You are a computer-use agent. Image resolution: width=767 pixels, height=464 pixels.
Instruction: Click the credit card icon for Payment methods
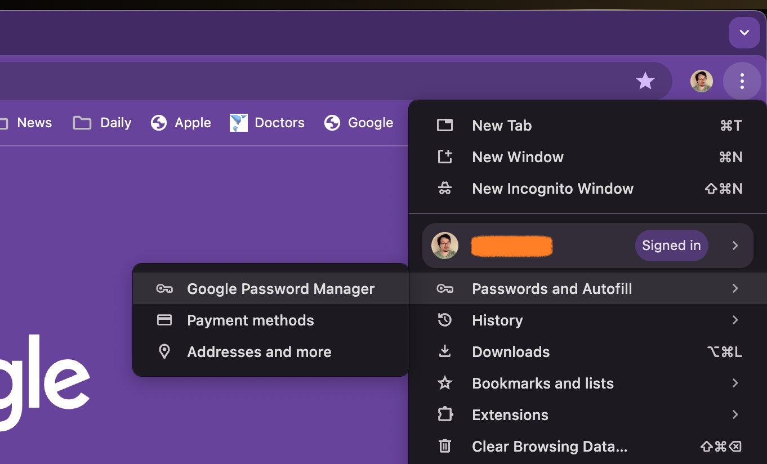click(x=164, y=320)
